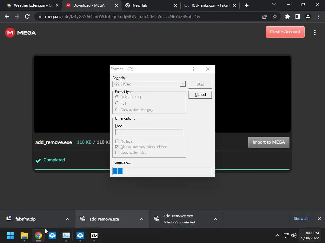
Task: Click the browser forward arrow
Action: tap(17, 16)
